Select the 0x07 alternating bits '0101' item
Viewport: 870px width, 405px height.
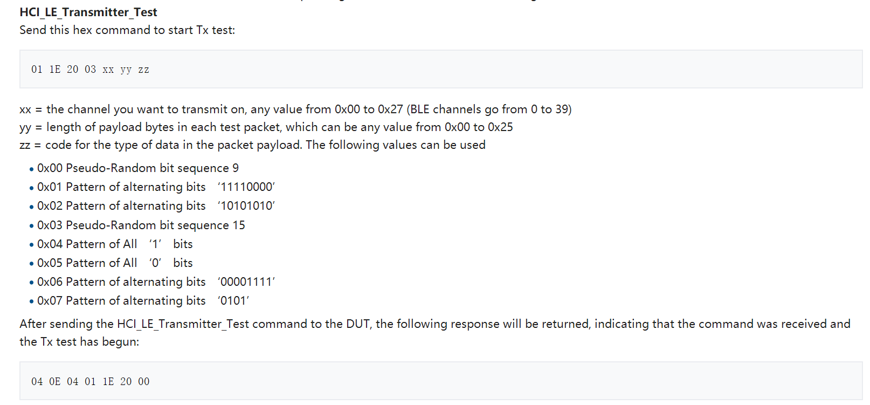click(143, 301)
